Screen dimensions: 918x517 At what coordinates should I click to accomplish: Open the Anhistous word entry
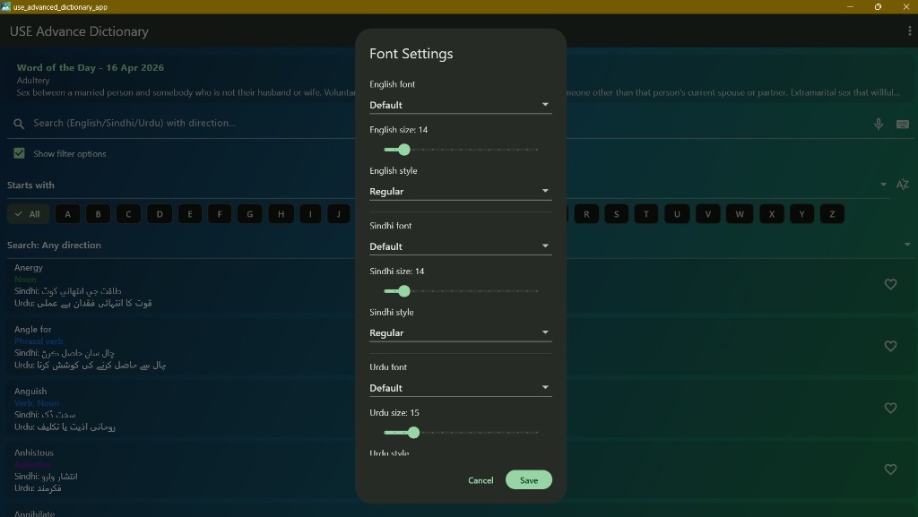(459, 470)
